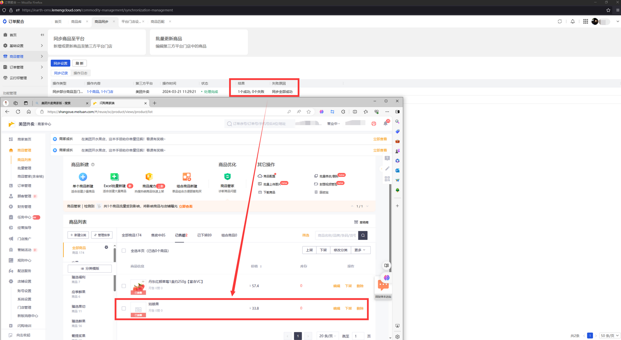Image resolution: width=621 pixels, height=340 pixels.
Task: Open the 1个商品, 1个门店 link
Action: coord(100,91)
